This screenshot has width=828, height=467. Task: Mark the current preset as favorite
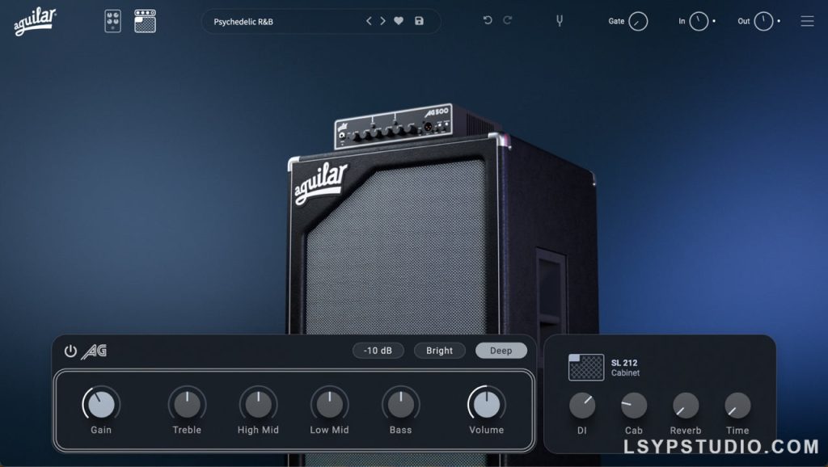(x=398, y=21)
